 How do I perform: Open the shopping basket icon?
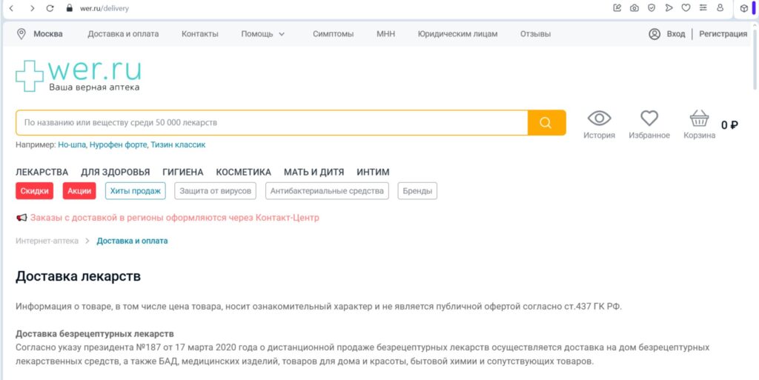[x=699, y=119]
